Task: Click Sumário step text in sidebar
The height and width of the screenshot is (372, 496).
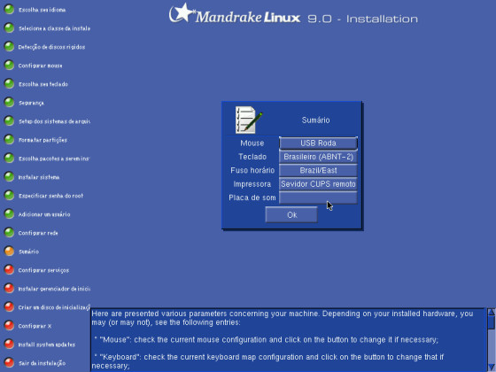Action: (28, 252)
